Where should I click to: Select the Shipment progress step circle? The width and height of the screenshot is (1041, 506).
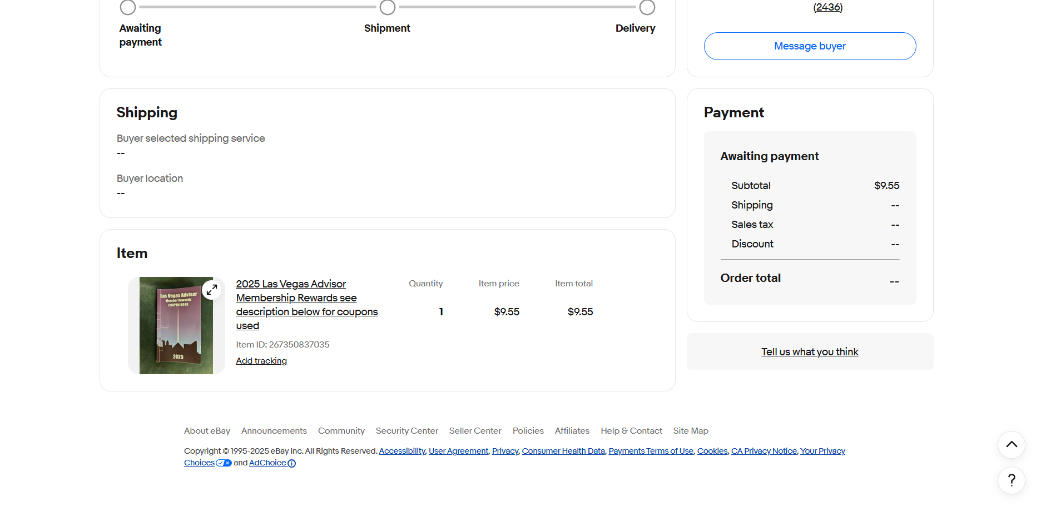point(388,7)
